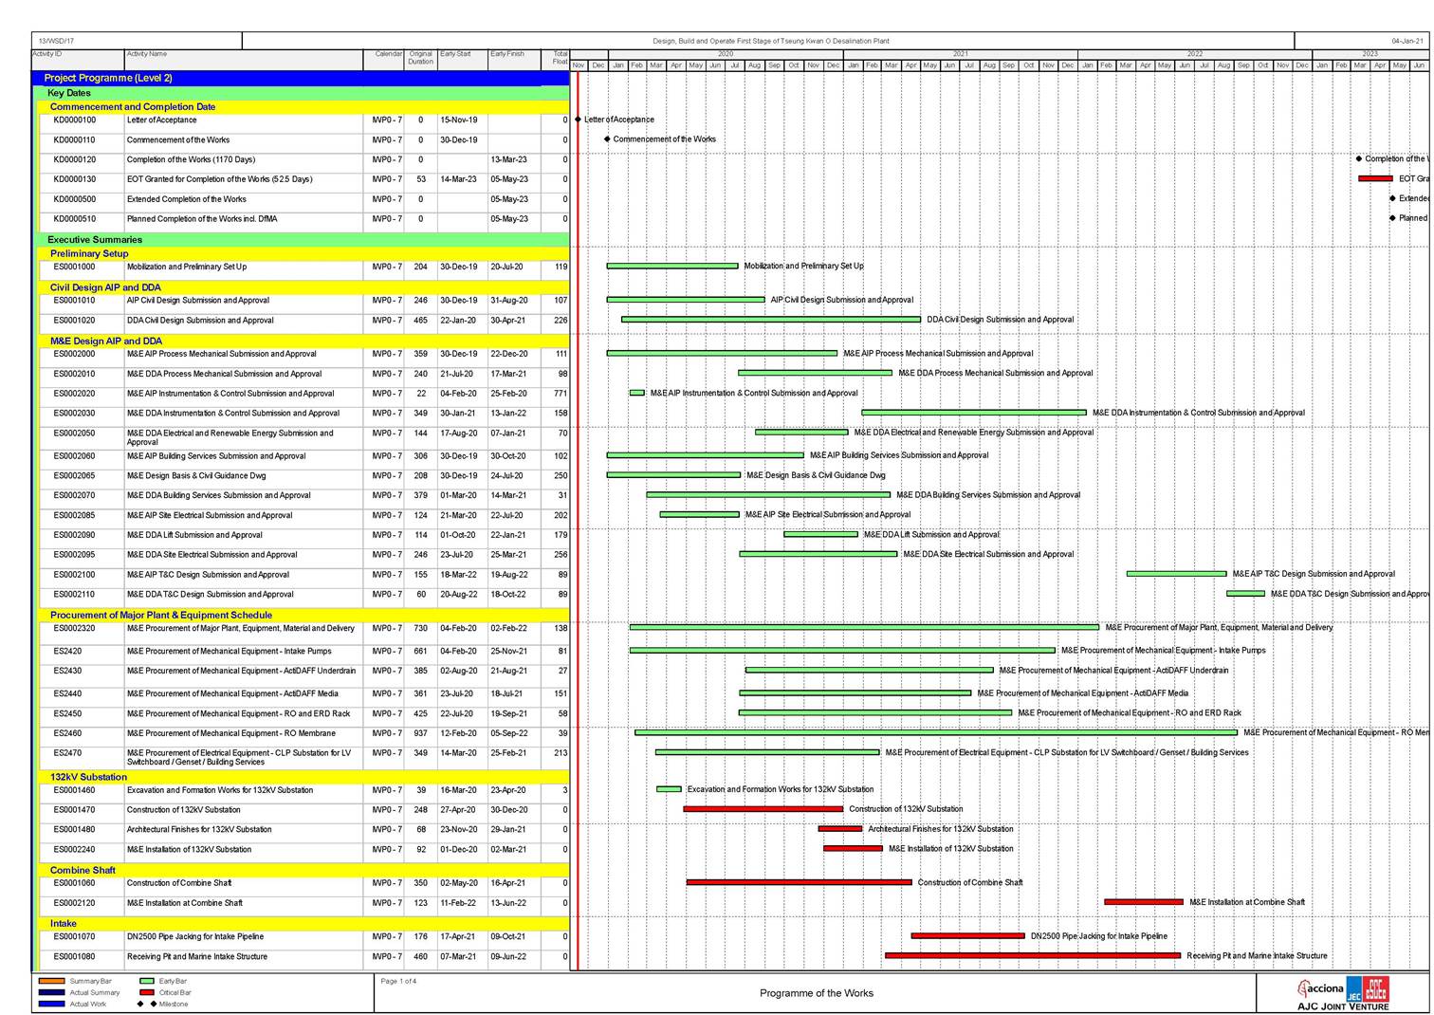Select the Actual Summary legend swatch
1434x1015 pixels.
51,992
